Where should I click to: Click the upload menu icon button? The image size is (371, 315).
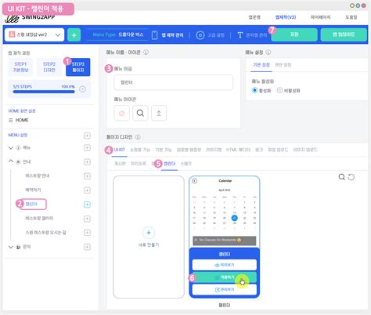[159, 113]
